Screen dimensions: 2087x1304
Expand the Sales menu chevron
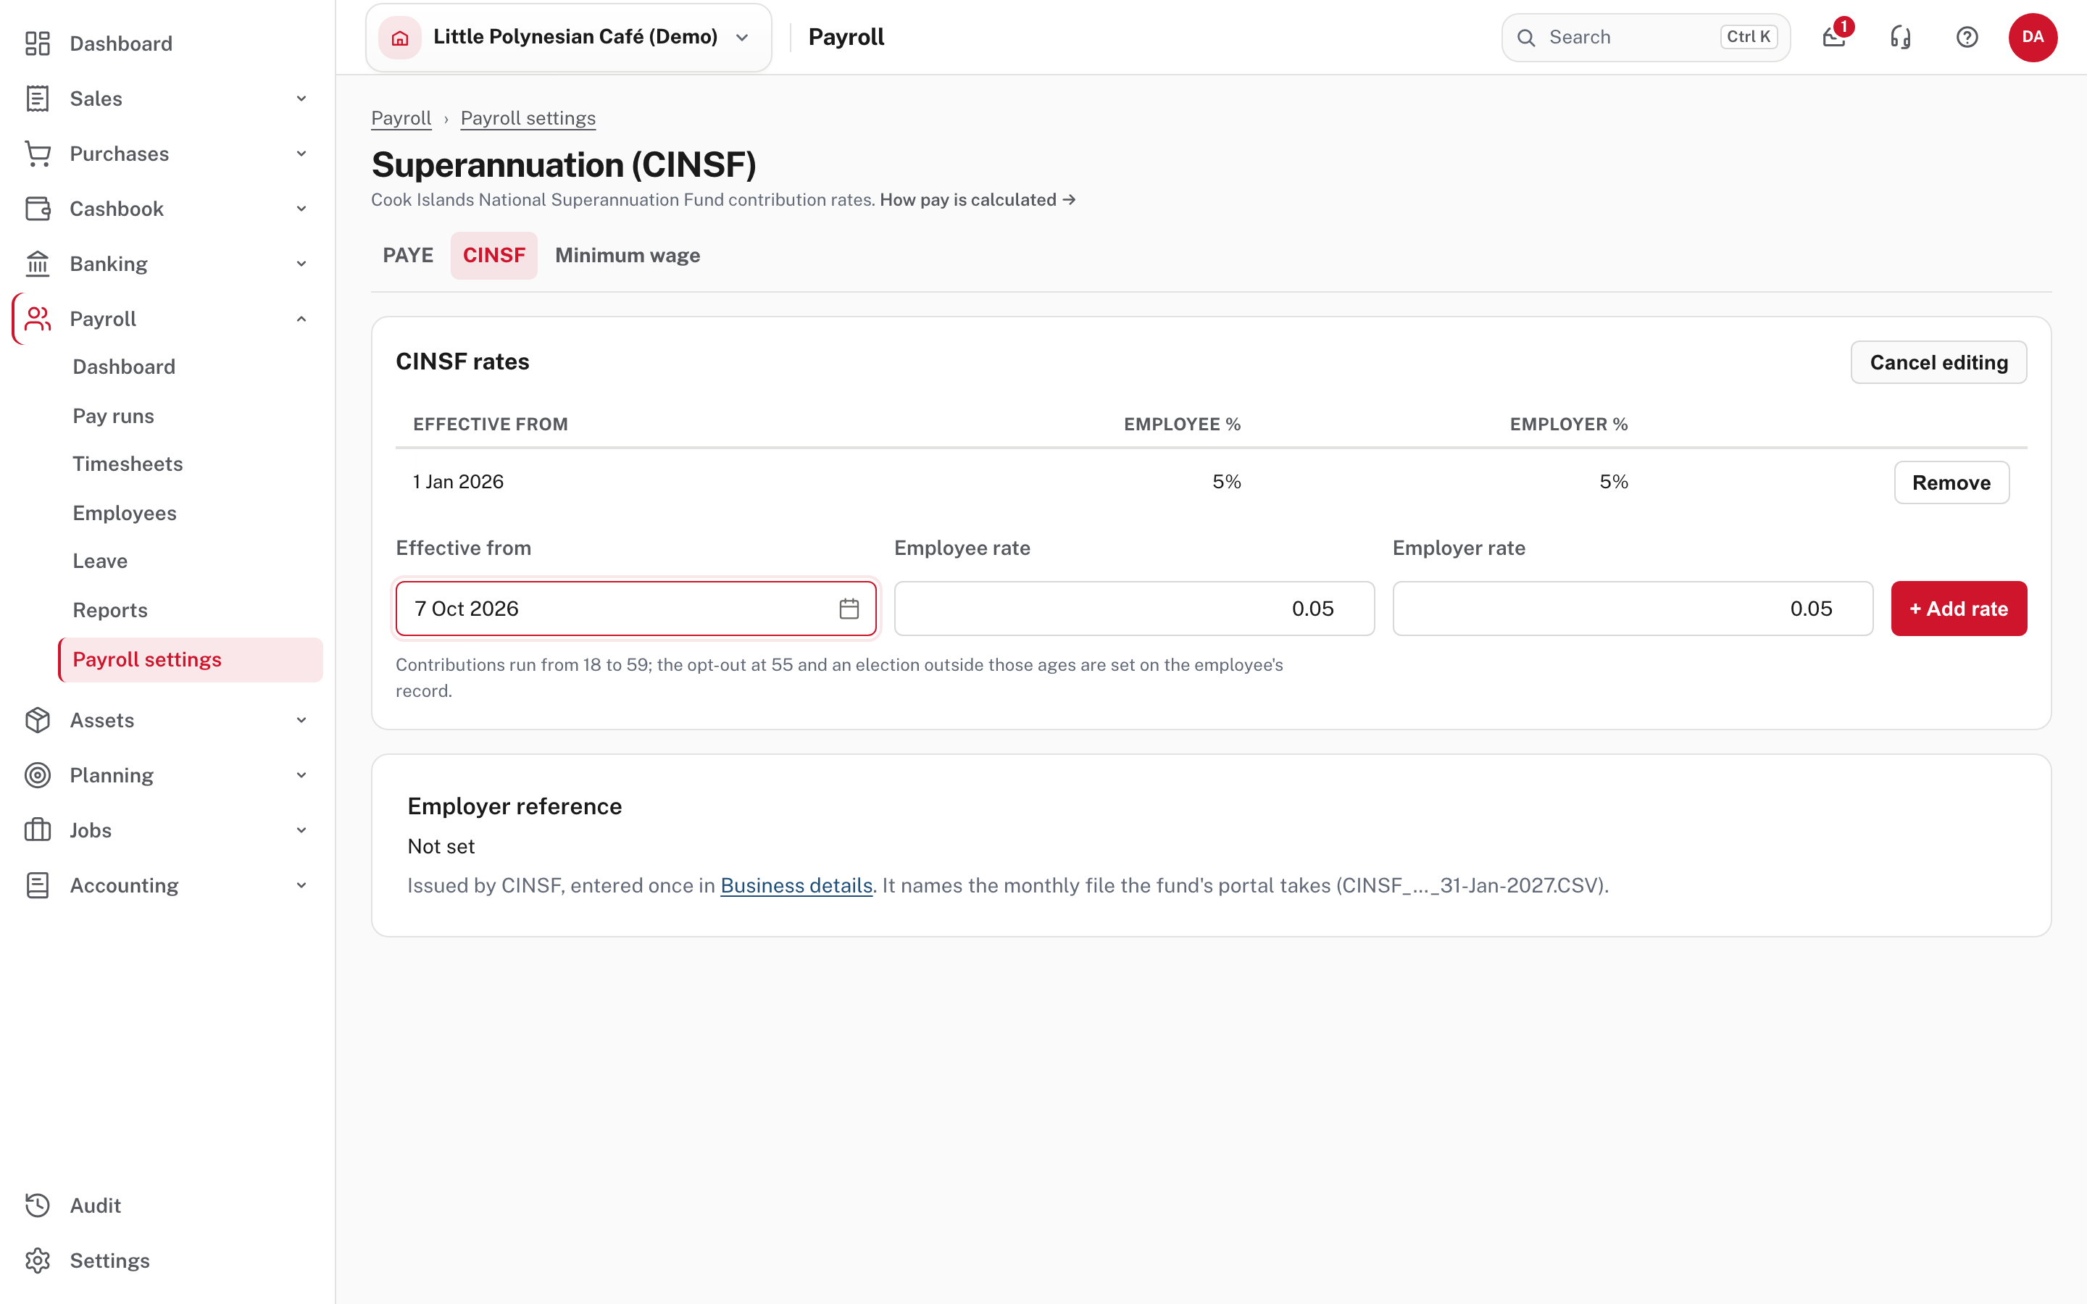(x=302, y=99)
